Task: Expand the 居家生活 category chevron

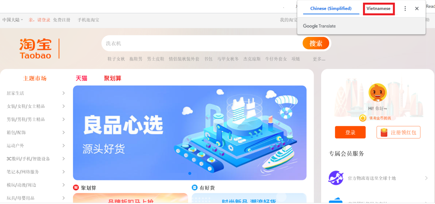Action: pyautogui.click(x=64, y=93)
